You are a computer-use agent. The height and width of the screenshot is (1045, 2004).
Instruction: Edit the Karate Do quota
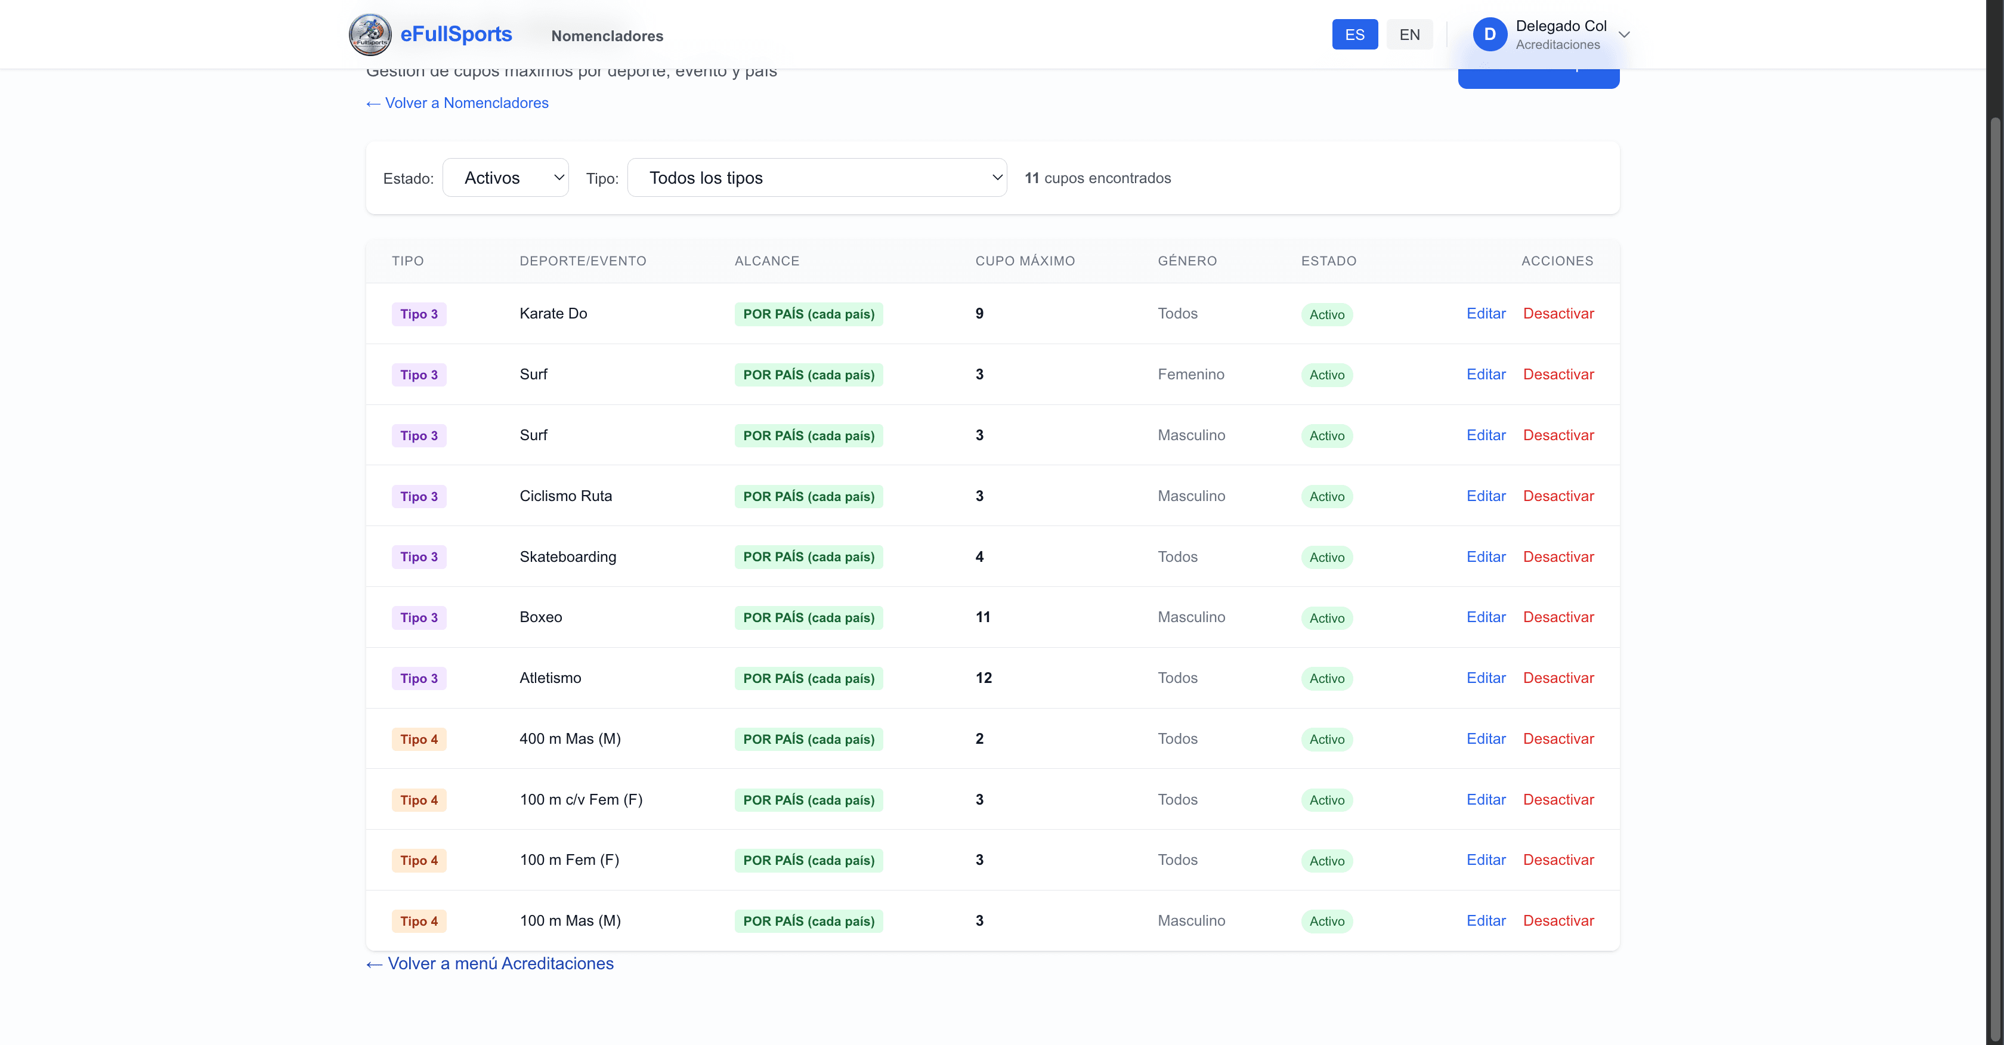pos(1486,314)
